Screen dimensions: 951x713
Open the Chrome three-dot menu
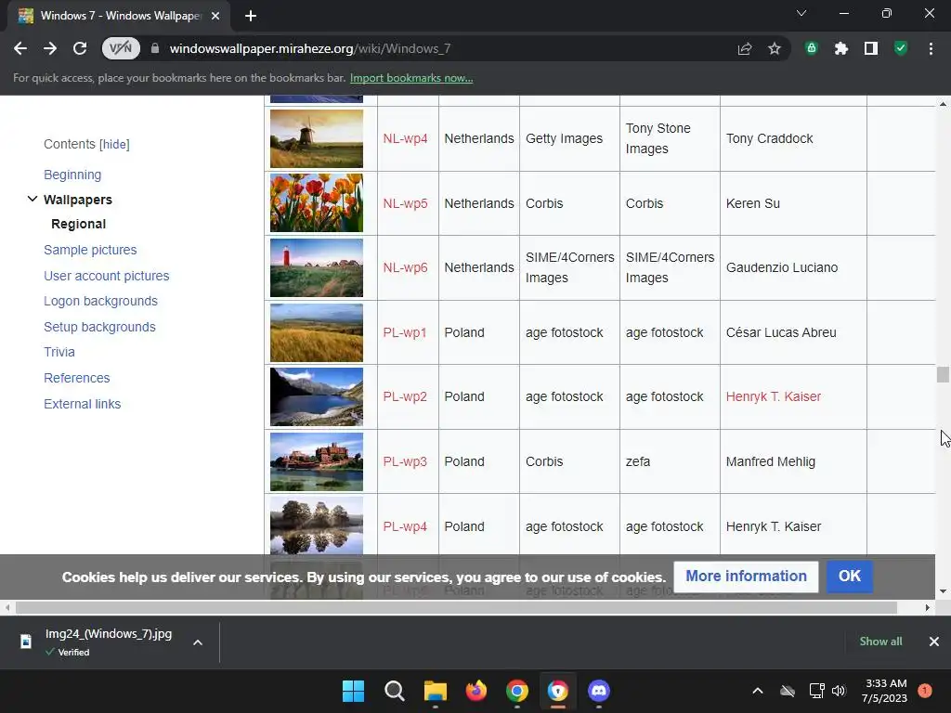pos(931,48)
